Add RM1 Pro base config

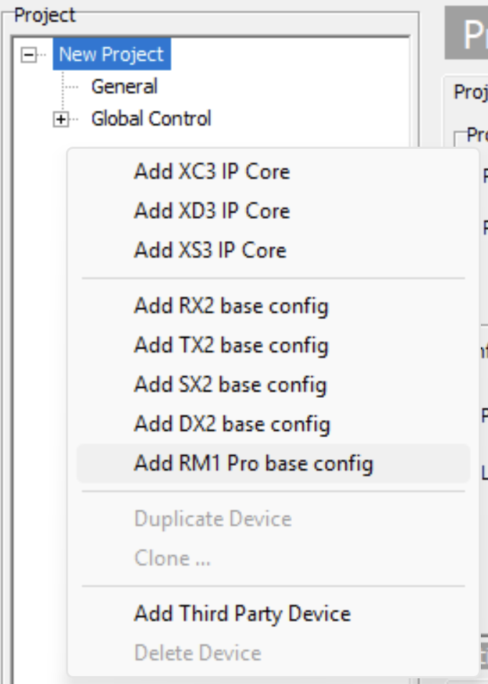tap(253, 464)
